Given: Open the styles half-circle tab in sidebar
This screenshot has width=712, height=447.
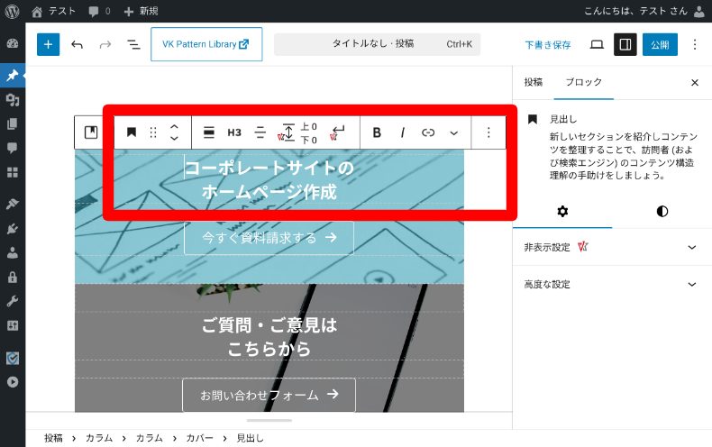Looking at the screenshot, I should tap(662, 212).
